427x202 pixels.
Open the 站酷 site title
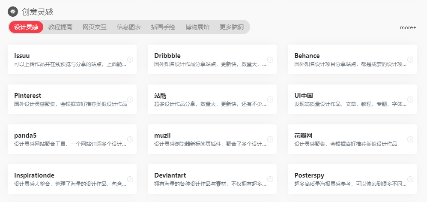(160, 96)
